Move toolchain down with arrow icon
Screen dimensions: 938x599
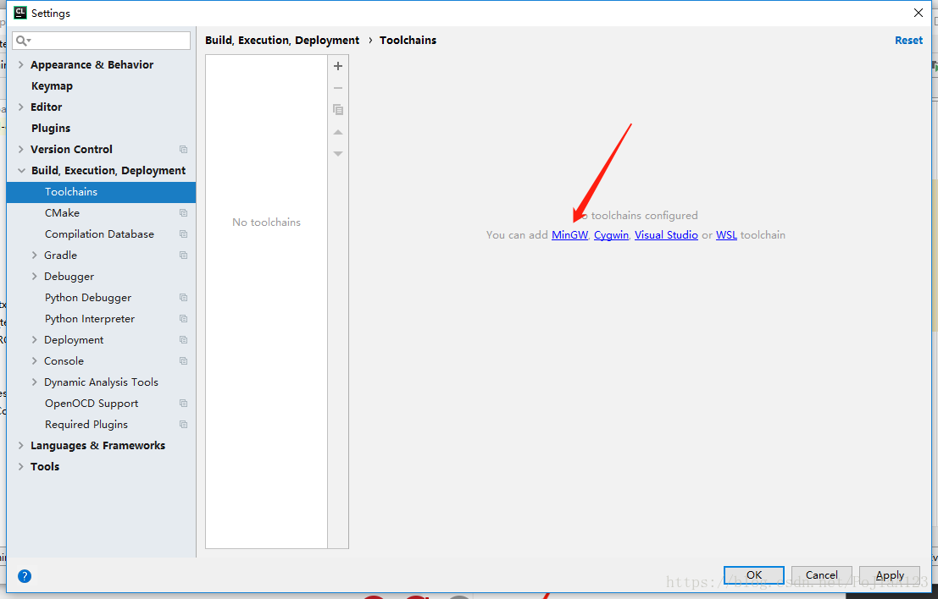click(x=338, y=153)
